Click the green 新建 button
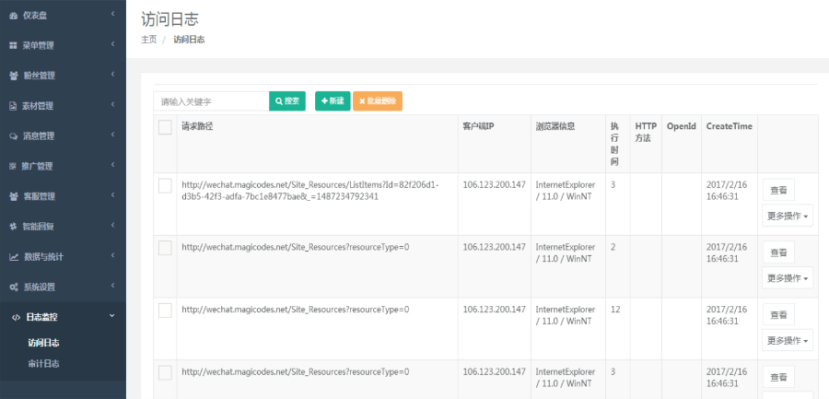The height and width of the screenshot is (399, 829). 333,101
